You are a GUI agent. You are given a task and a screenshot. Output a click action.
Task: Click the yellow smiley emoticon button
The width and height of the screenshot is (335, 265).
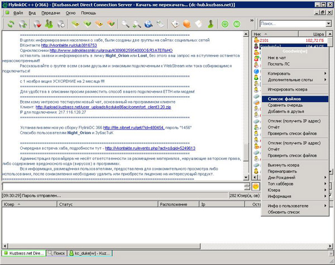[256, 187]
